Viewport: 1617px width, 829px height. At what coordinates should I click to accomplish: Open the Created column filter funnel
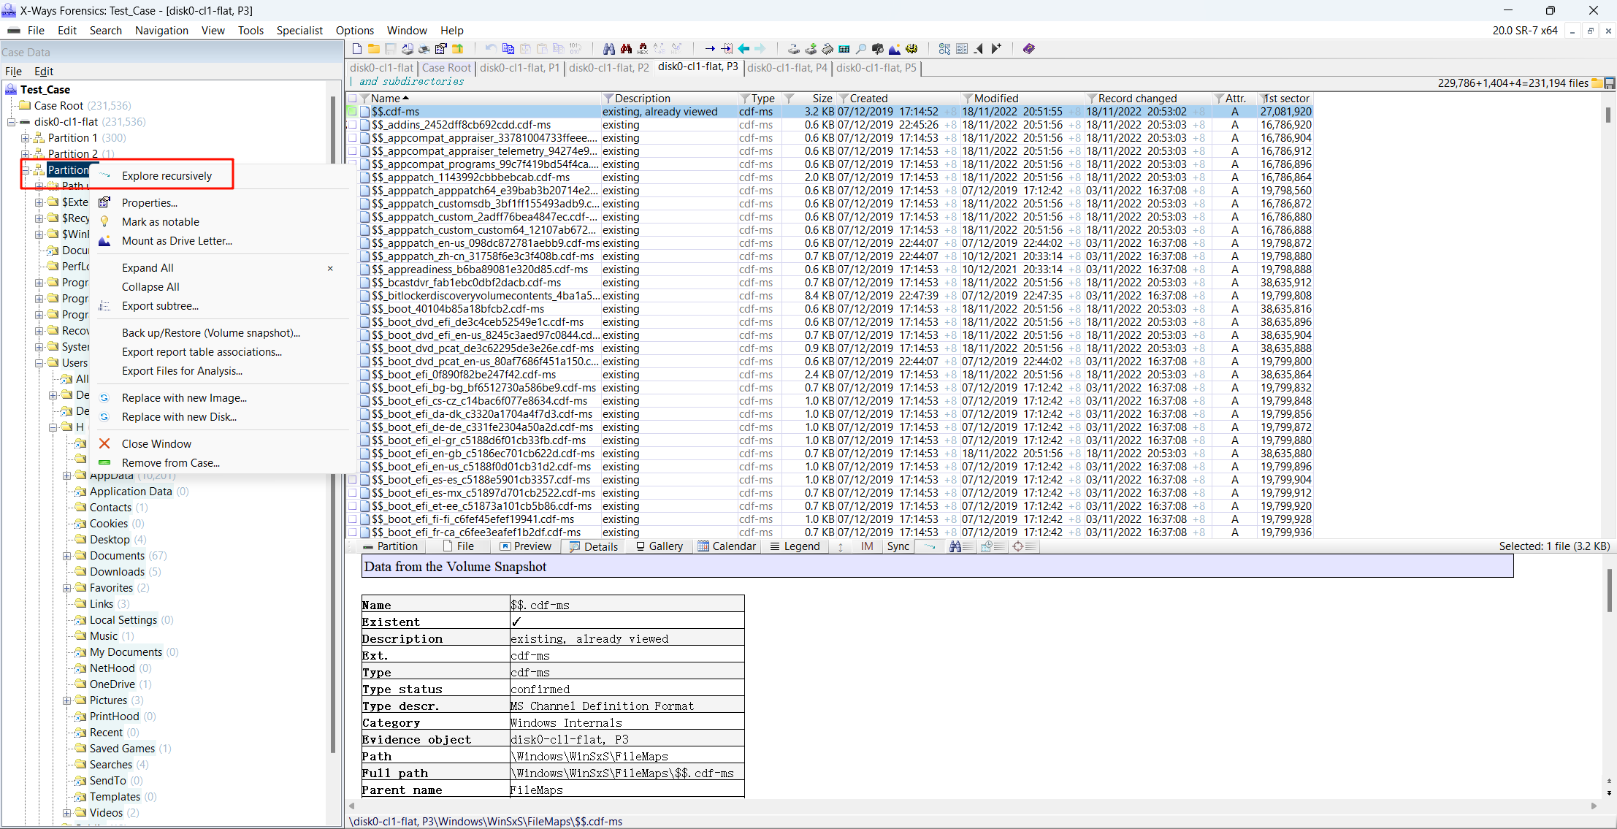[x=844, y=99]
